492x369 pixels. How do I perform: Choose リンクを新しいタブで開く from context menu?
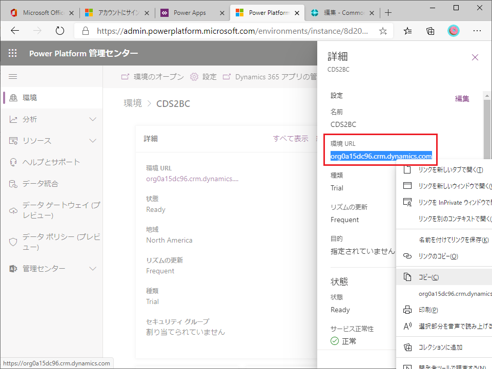point(444,170)
